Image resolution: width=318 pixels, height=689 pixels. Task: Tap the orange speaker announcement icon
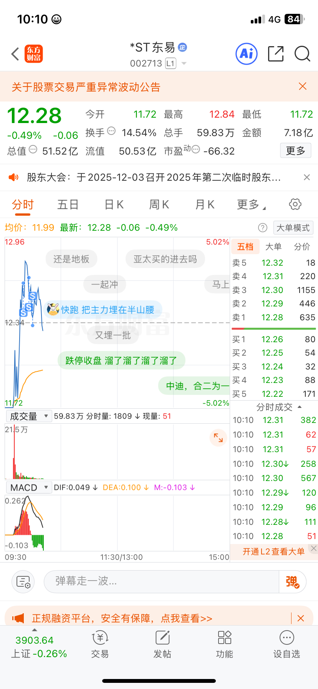(14, 177)
